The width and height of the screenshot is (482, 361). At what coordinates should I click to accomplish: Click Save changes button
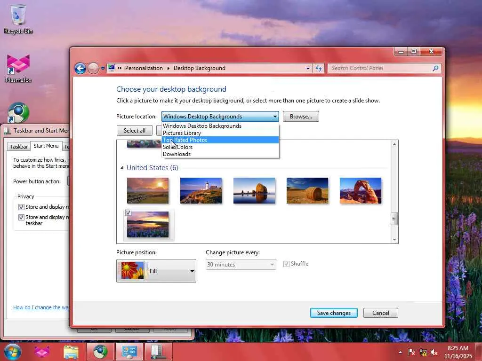pos(334,313)
